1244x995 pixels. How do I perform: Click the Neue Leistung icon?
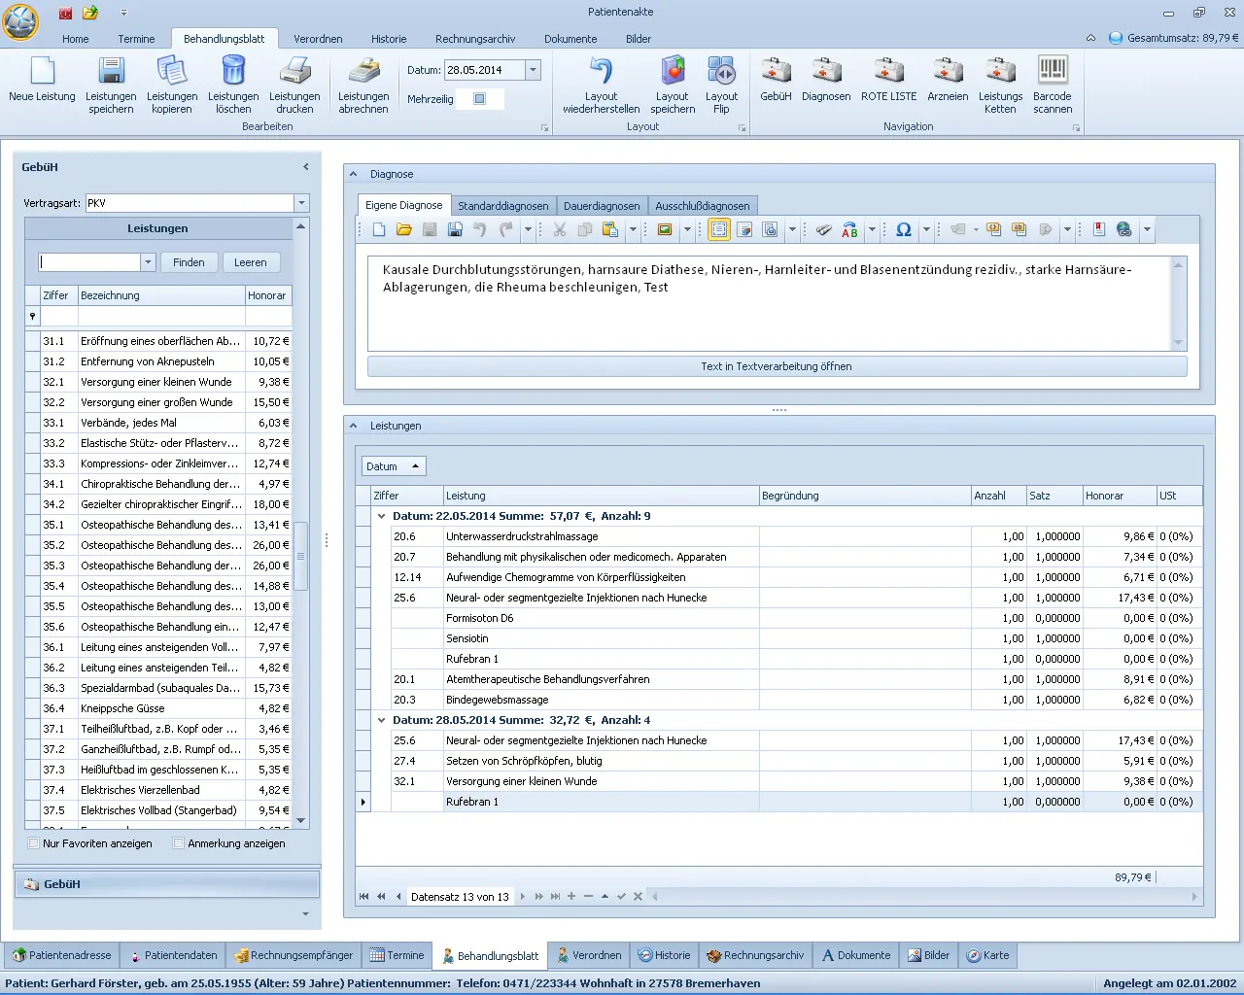tap(42, 72)
